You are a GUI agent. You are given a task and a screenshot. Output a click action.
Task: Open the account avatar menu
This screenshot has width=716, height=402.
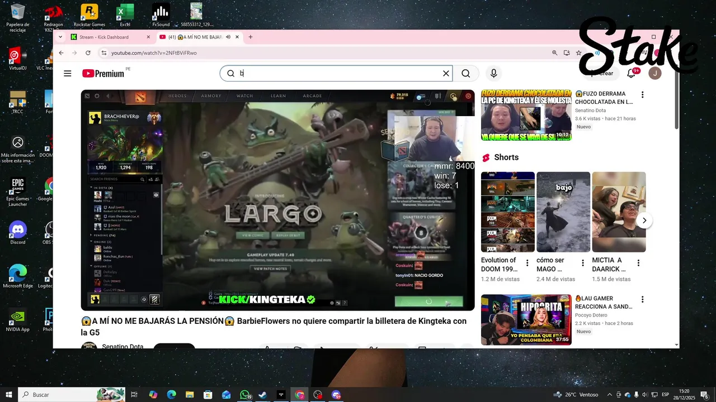click(655, 73)
